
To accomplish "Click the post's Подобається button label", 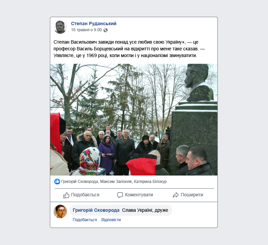I will (85, 195).
